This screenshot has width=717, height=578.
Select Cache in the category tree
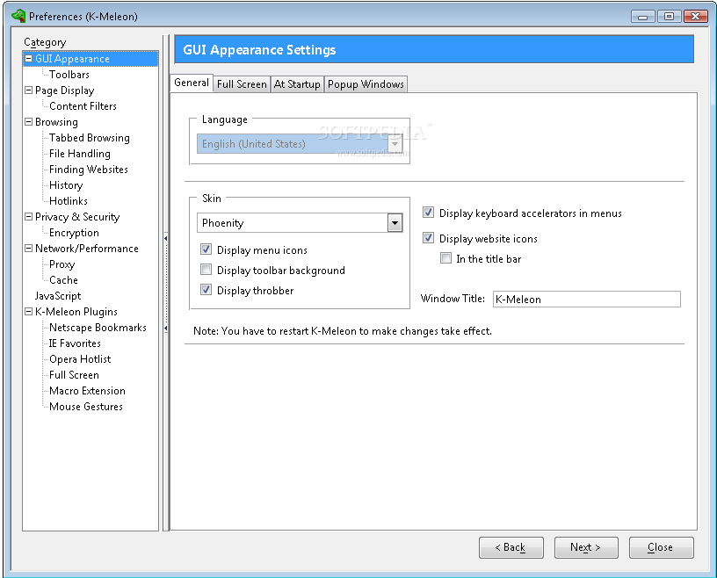pos(63,280)
